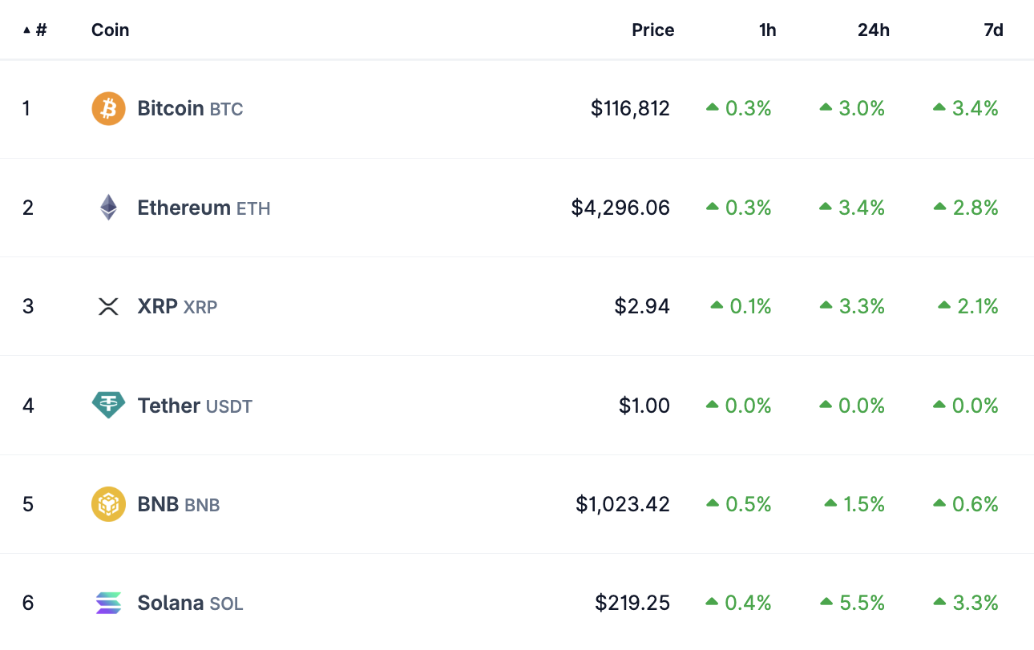
Task: Click the Bitcoin logo icon
Action: 108,108
